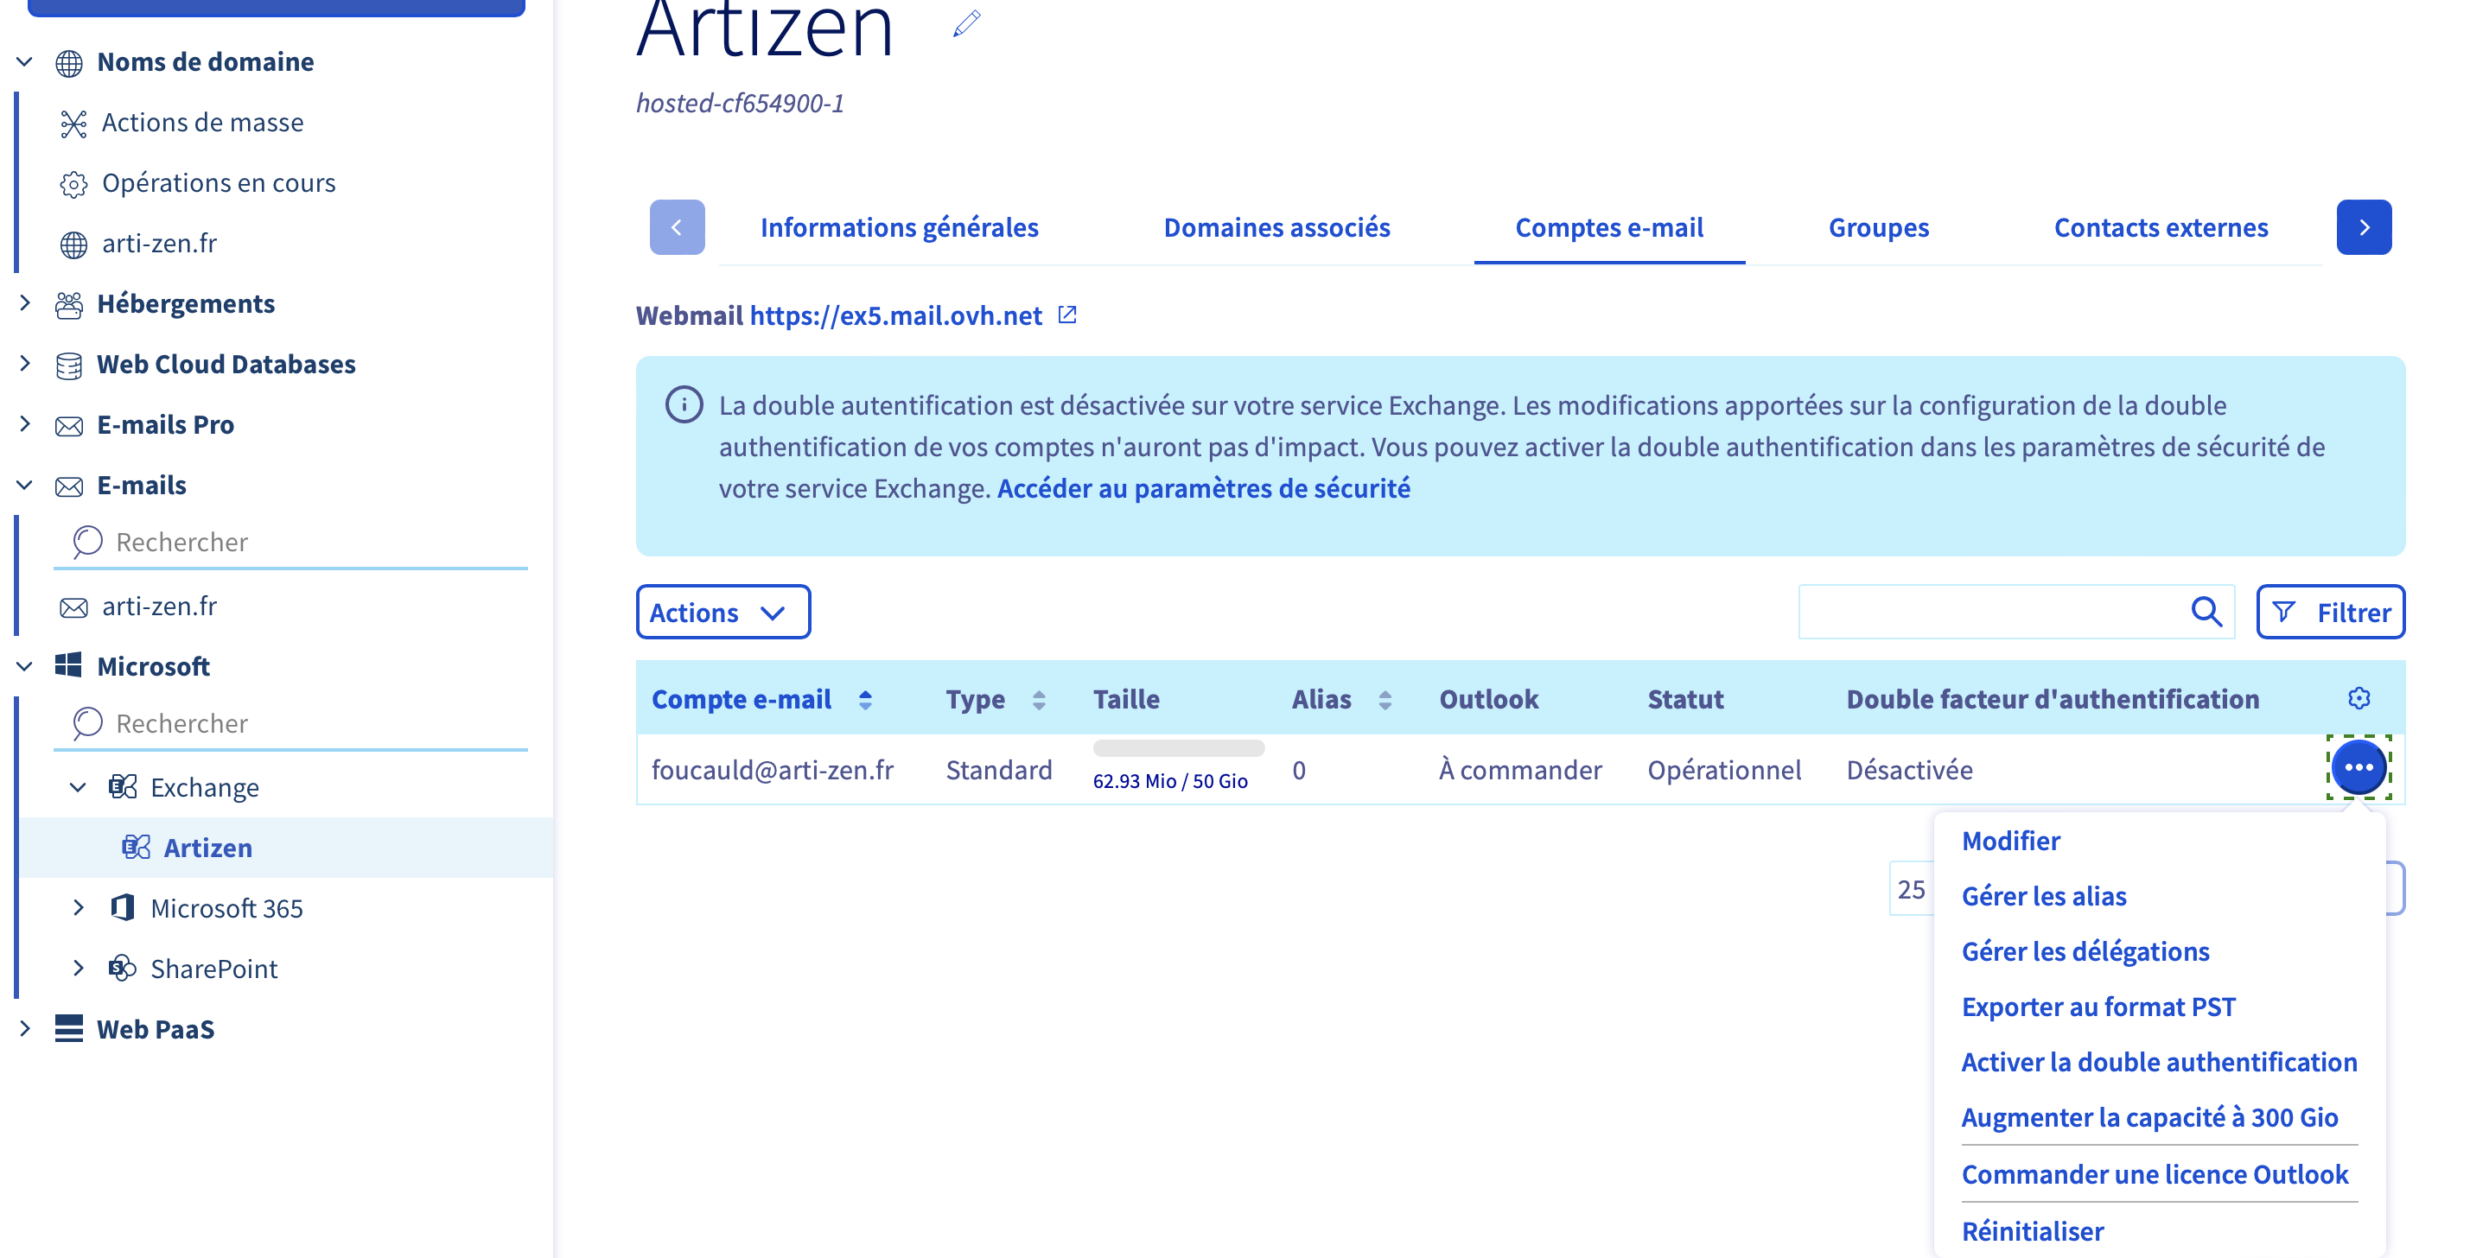The image size is (2489, 1258).
Task: Select Gérer les alias in context menu
Action: click(2044, 896)
